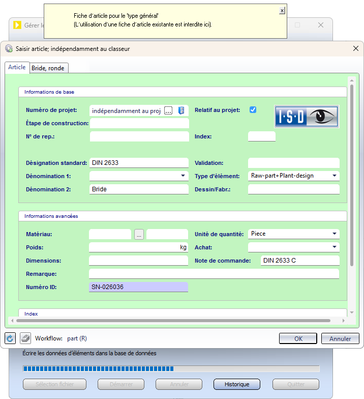Click the first Matériau input field
The image size is (364, 399).
click(x=110, y=234)
